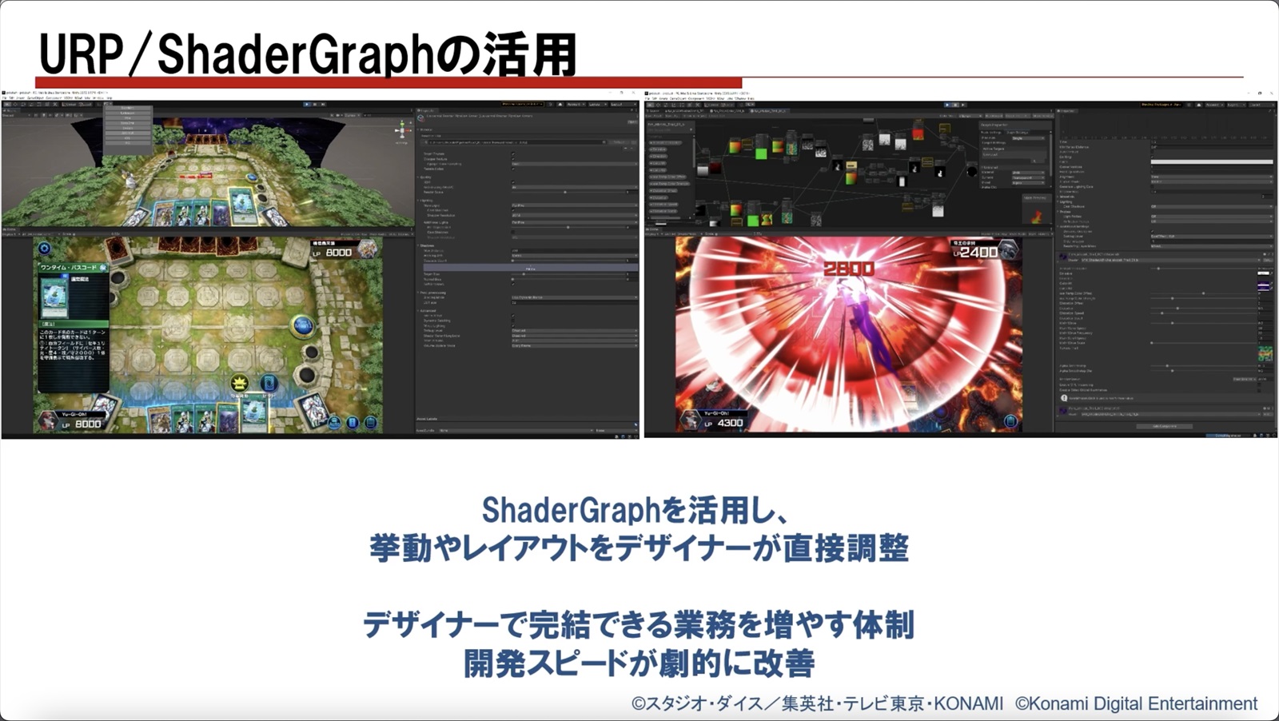Open Grading Mode dropdown under Post-processing

click(x=574, y=297)
